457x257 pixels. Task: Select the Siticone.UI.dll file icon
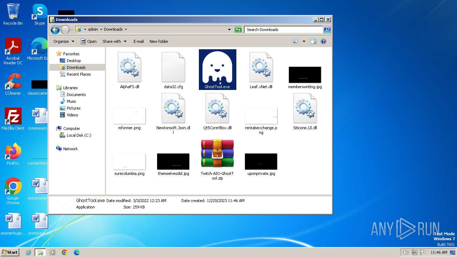(305, 108)
